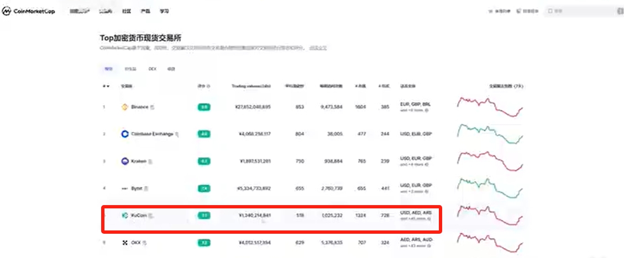Click the info icon in score column header
Image resolution: width=624 pixels, height=258 pixels.
coord(208,86)
